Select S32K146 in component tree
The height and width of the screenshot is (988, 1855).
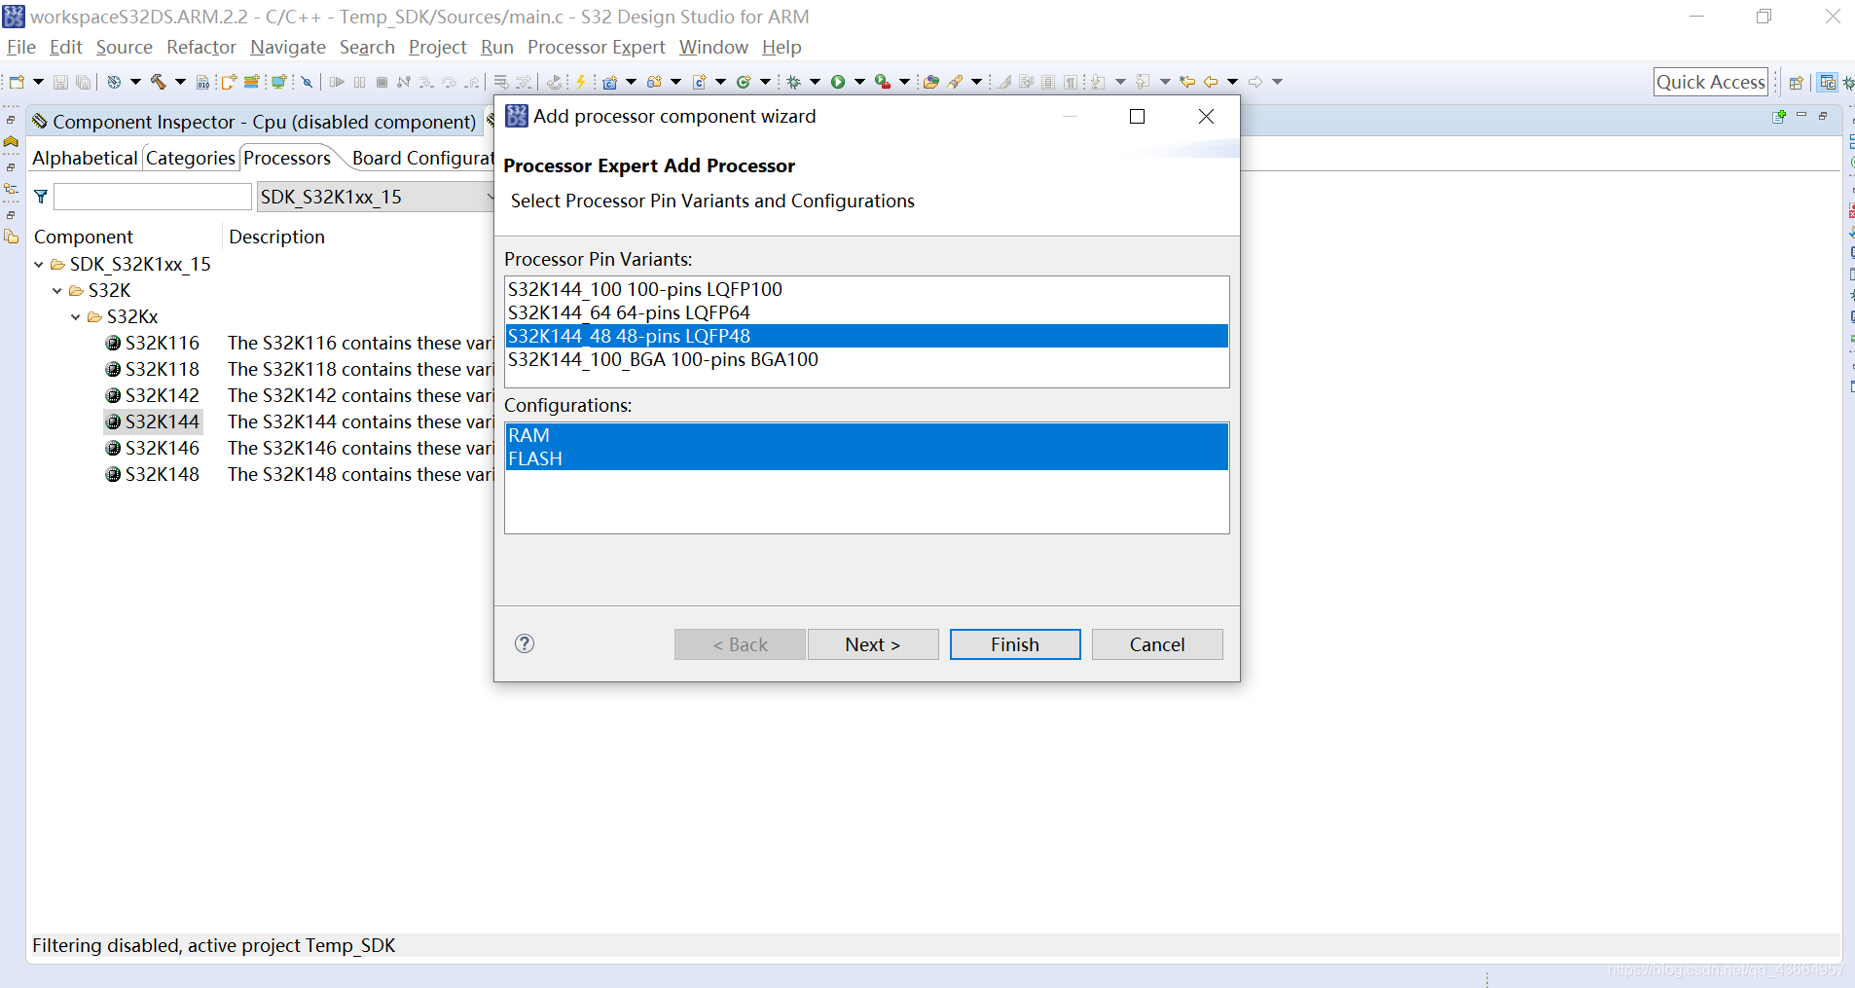point(163,448)
